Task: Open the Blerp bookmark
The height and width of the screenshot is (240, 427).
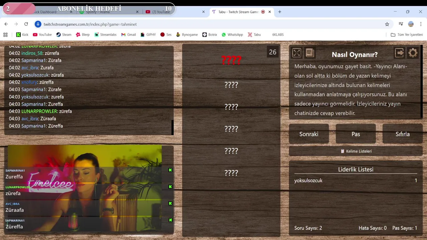Action: coord(83,35)
